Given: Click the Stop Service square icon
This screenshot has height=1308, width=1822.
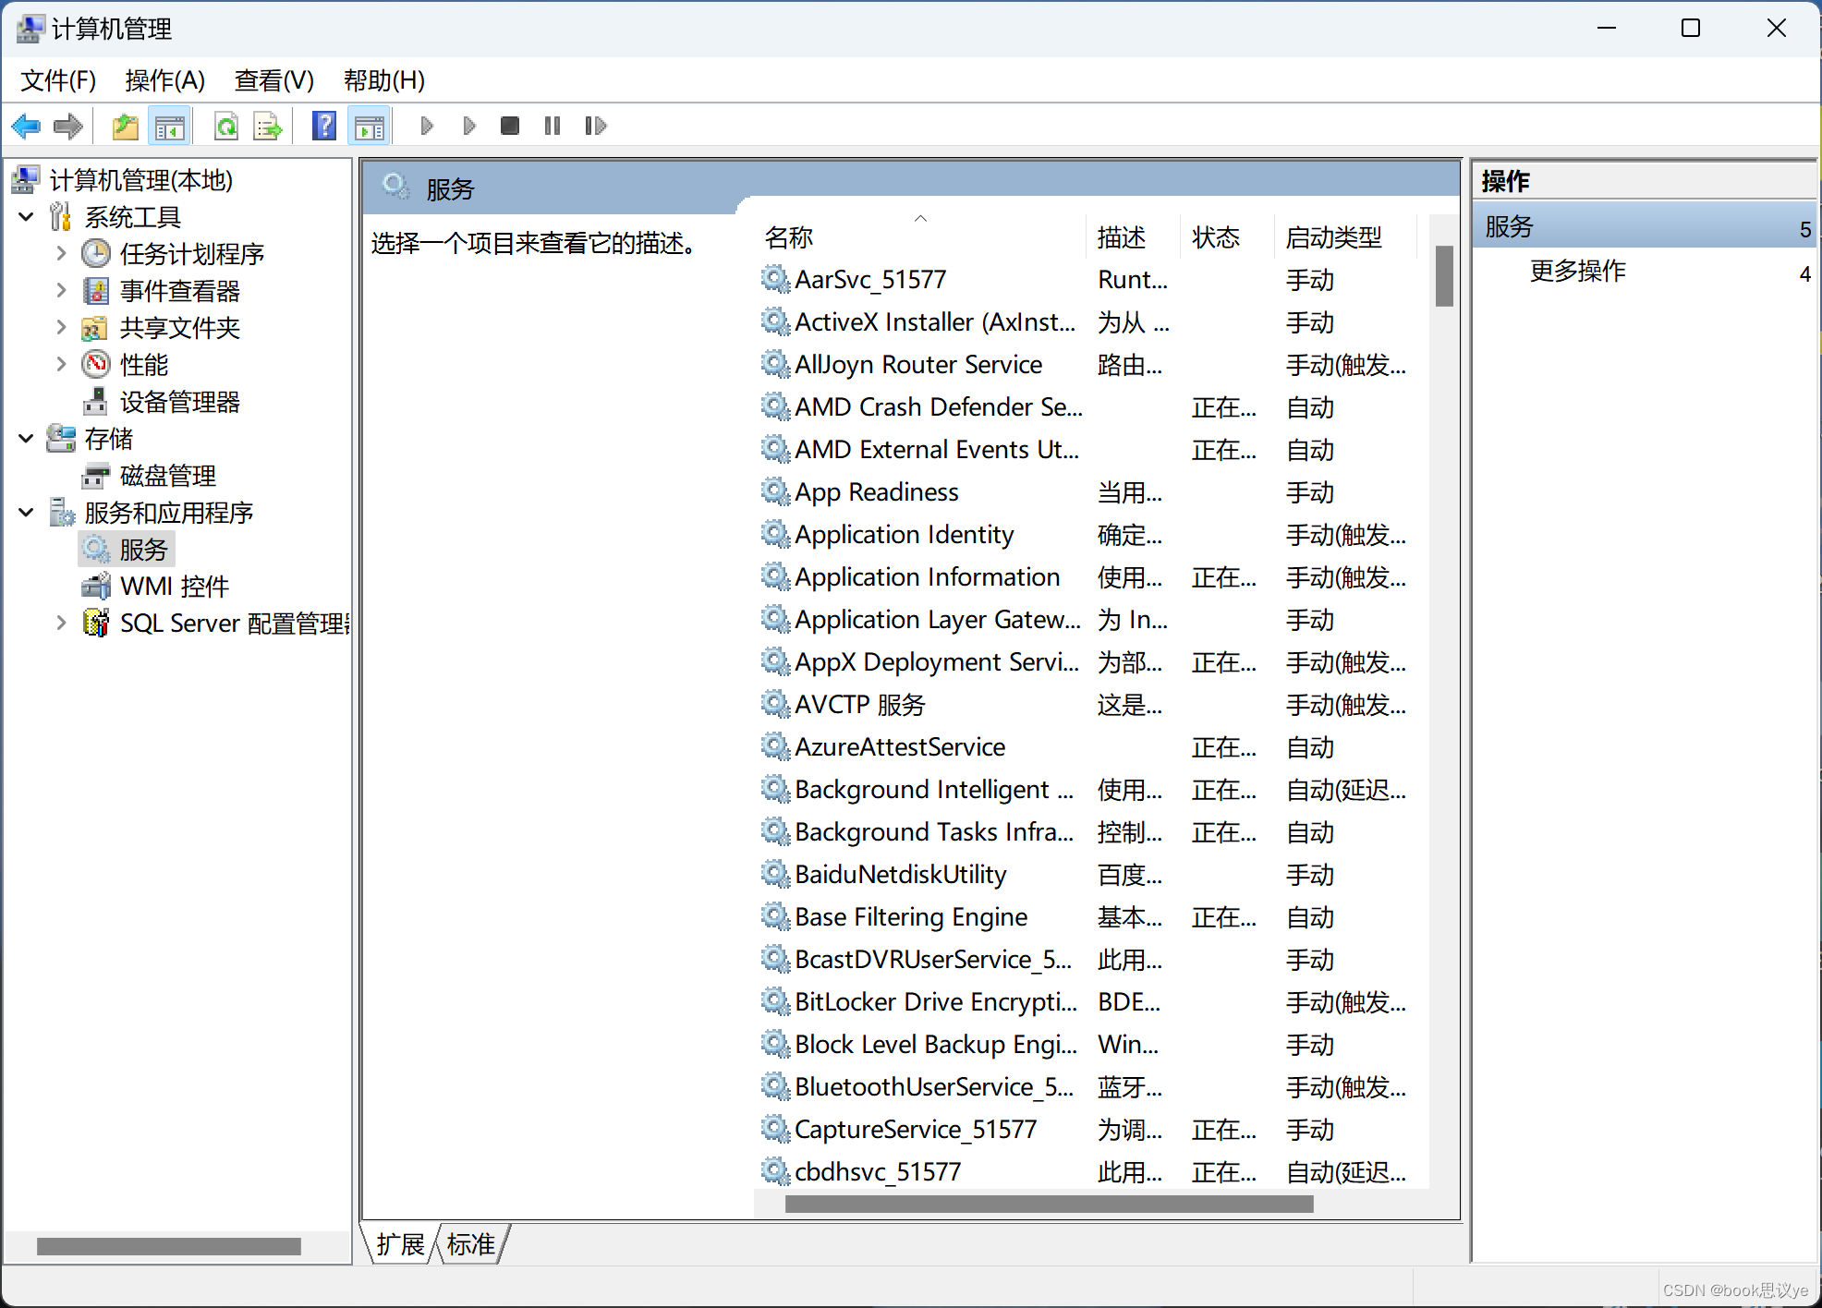Looking at the screenshot, I should tap(509, 126).
